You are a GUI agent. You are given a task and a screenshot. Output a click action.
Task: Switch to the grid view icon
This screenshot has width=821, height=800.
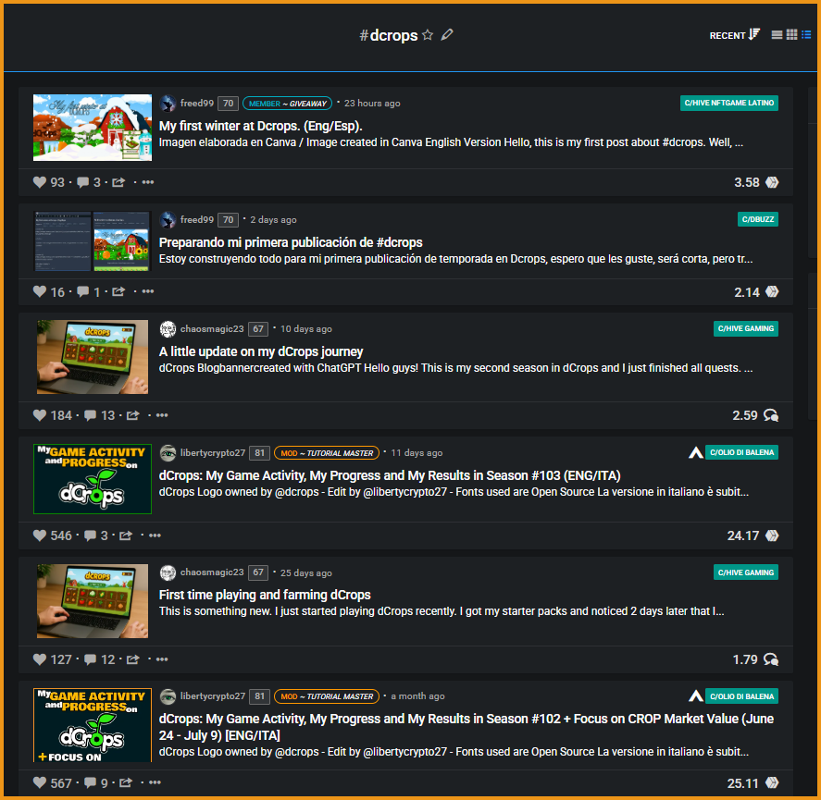791,35
